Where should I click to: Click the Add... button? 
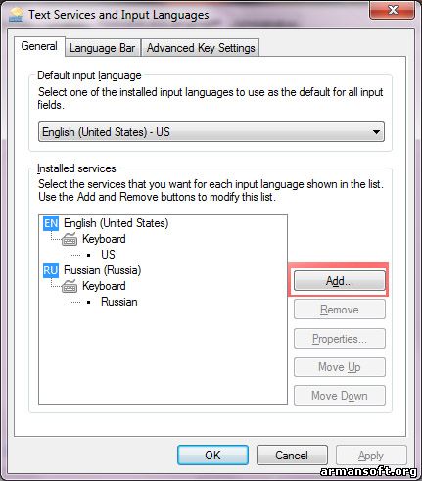coord(340,281)
